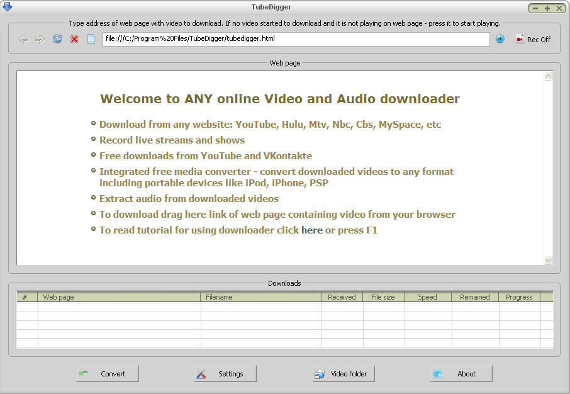Click the Forward navigation arrow
The height and width of the screenshot is (394, 570).
40,39
